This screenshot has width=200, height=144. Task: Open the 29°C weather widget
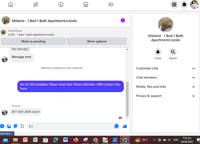tap(142, 140)
